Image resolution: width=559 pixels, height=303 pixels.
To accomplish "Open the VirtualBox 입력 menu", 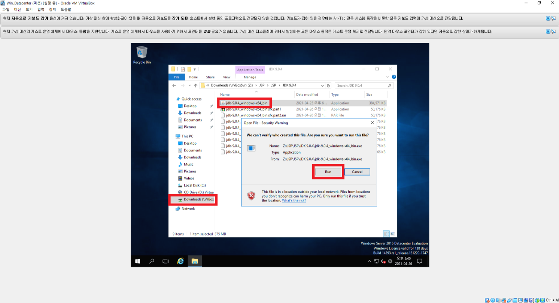I will coord(41,9).
